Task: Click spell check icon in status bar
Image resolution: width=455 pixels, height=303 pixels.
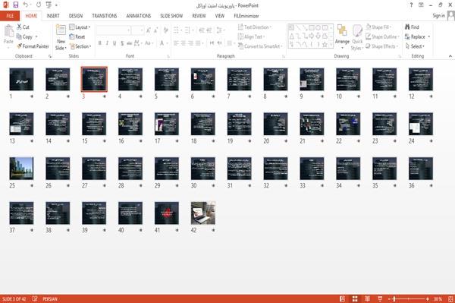Action: point(35,298)
